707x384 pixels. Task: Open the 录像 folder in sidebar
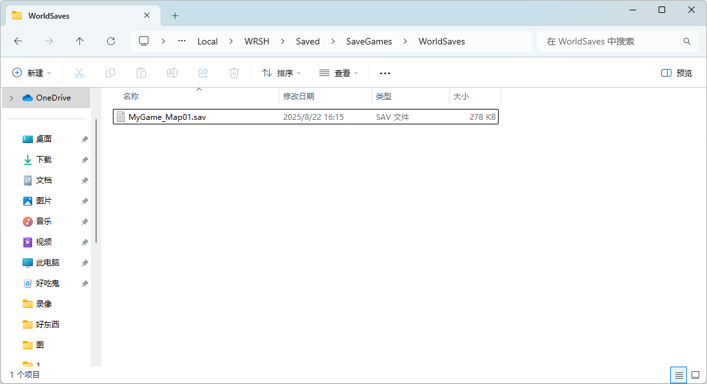pos(44,304)
